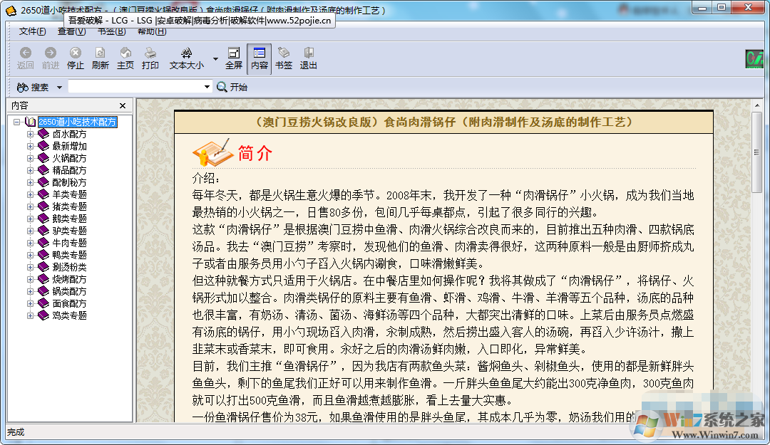Expand the 精品配方 tree node

(x=30, y=170)
